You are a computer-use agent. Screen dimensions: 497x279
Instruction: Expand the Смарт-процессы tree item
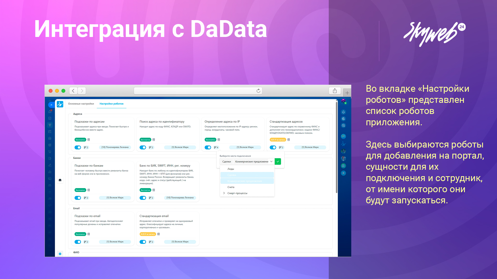[224, 193]
